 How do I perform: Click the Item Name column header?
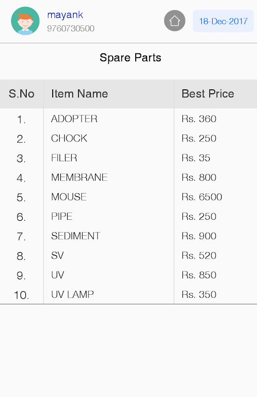(x=80, y=94)
